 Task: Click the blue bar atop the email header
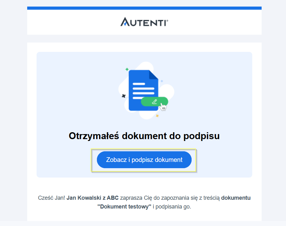pyautogui.click(x=144, y=8)
